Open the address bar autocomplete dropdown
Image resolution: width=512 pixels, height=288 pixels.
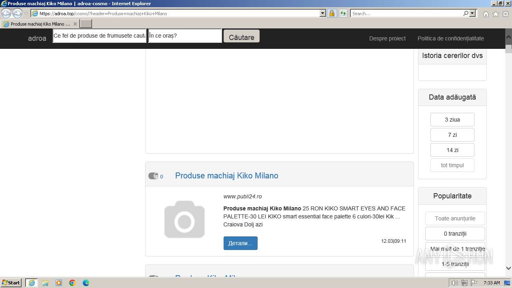(x=323, y=13)
